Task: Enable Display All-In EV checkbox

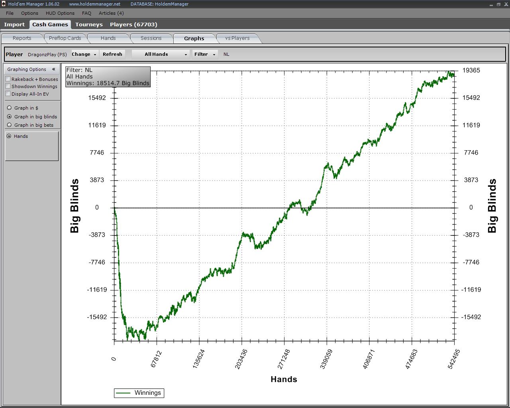Action: pyautogui.click(x=8, y=94)
